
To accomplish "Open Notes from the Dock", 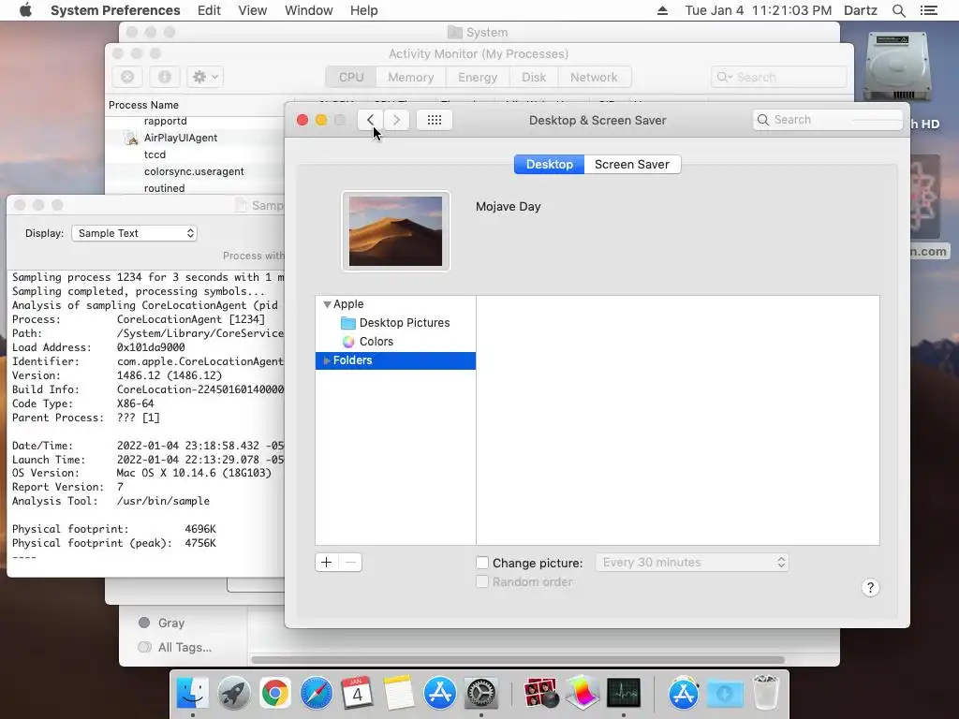I will point(398,694).
